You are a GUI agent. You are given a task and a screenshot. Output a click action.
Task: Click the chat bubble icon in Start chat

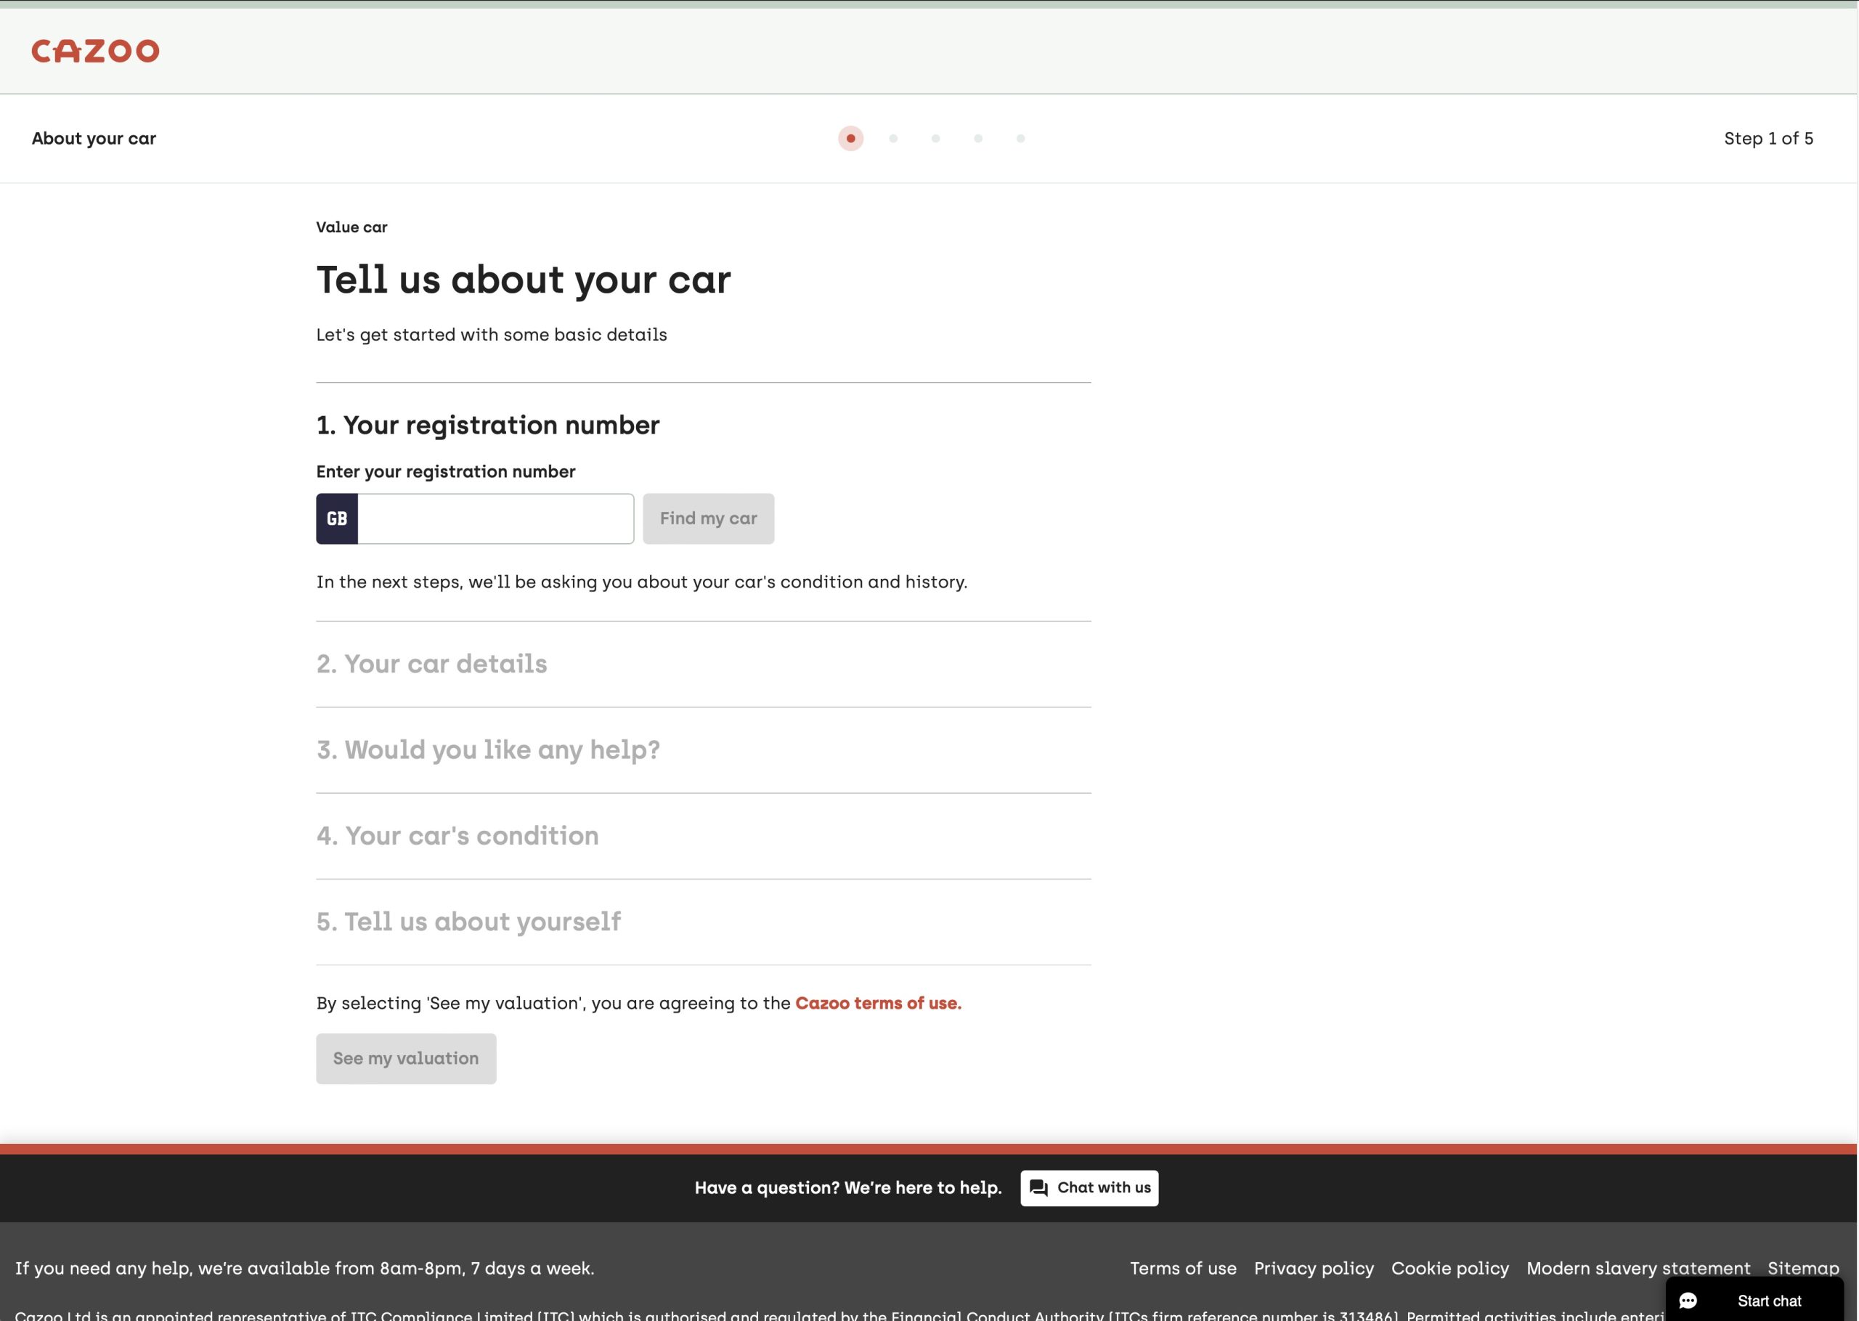pos(1688,1301)
